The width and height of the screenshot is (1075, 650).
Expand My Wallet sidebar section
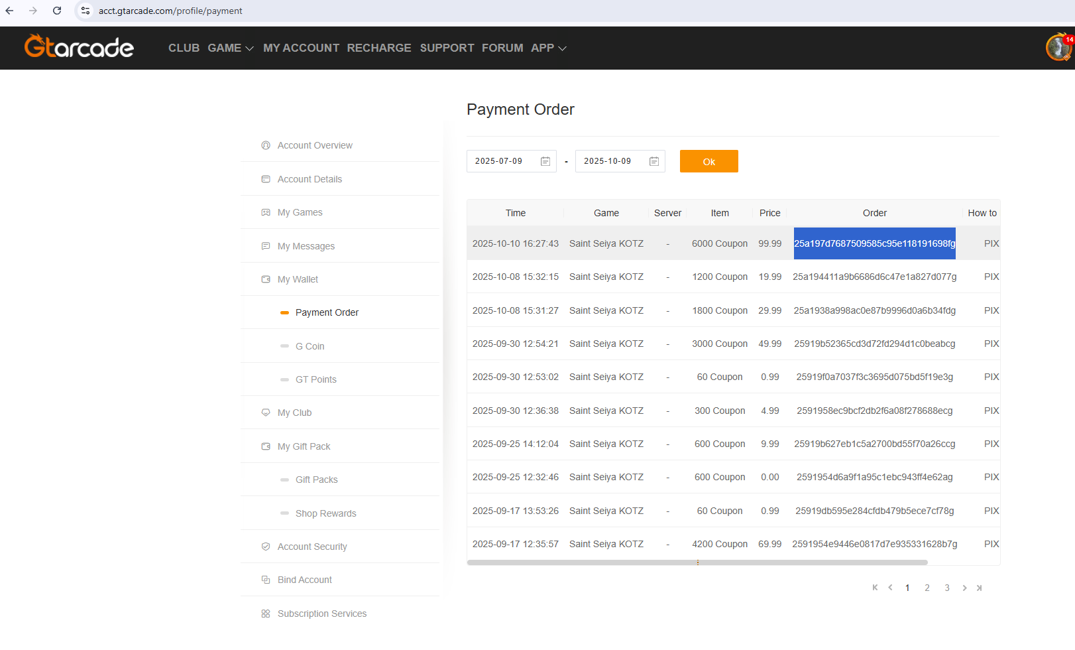tap(298, 279)
